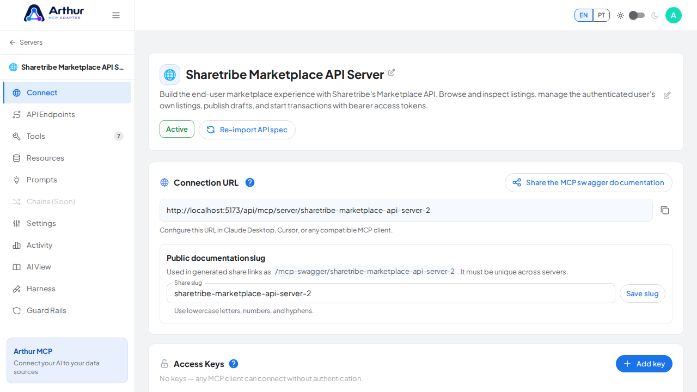Click the moon dark-mode icon
This screenshot has width=697, height=392.
point(655,15)
